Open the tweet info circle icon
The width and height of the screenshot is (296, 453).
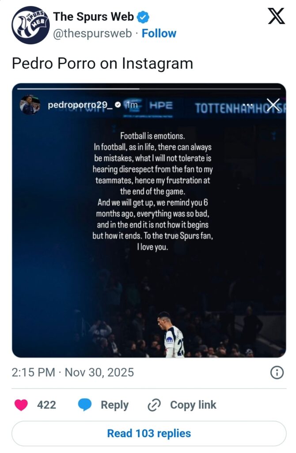click(x=277, y=372)
